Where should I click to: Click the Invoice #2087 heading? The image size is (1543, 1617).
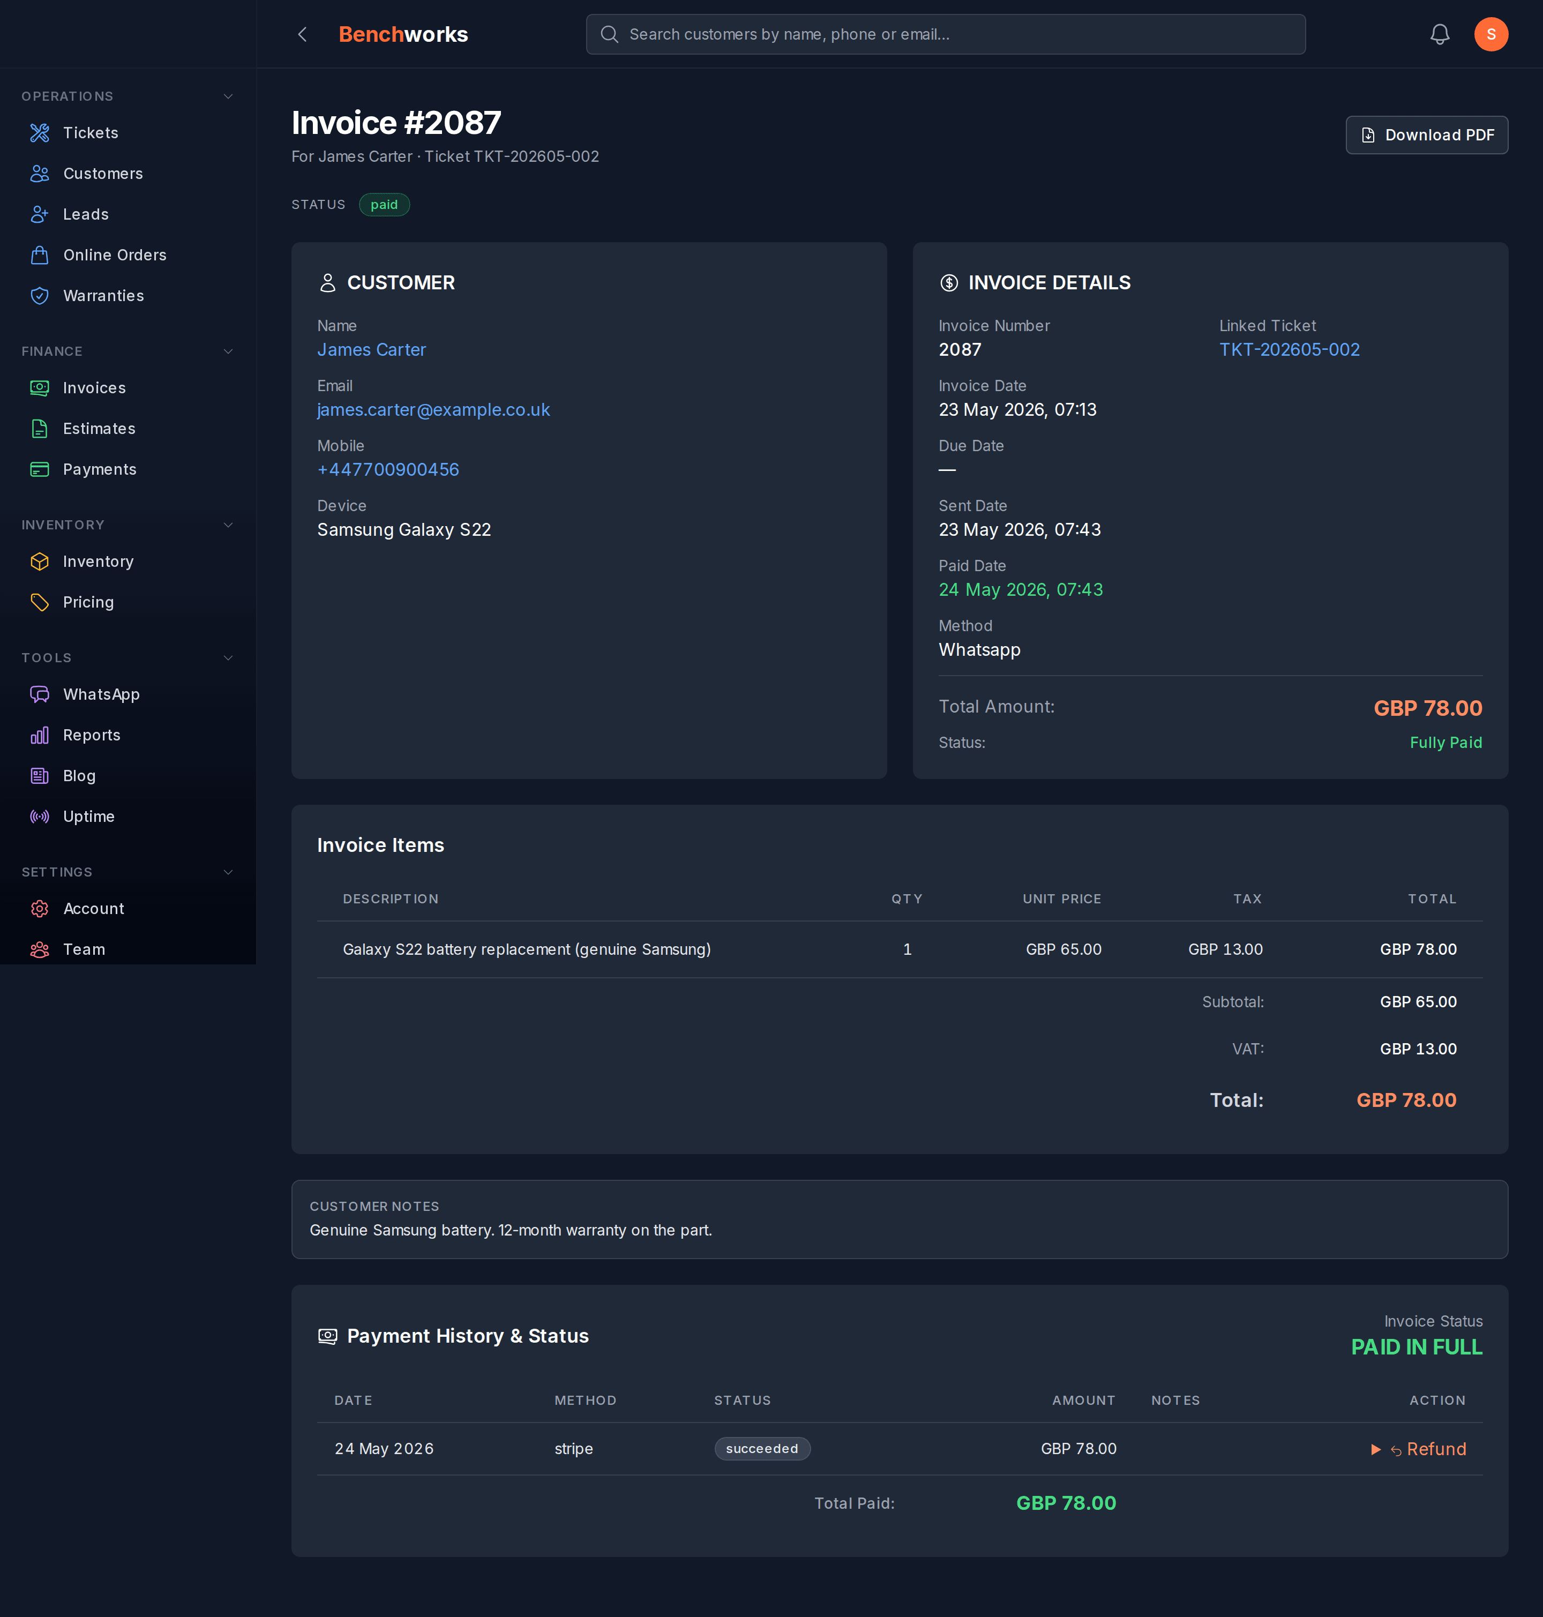[395, 123]
